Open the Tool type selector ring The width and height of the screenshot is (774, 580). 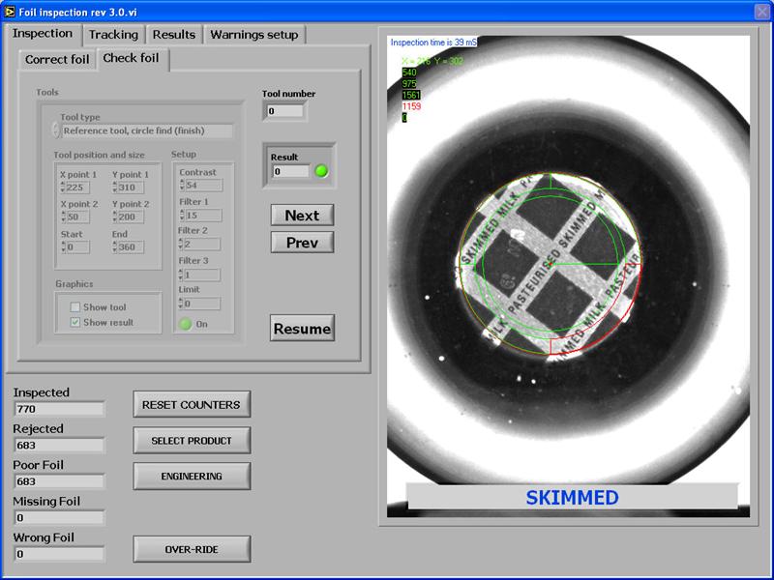pos(56,130)
